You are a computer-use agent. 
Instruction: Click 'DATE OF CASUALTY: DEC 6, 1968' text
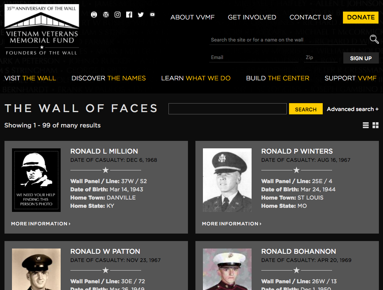(114, 160)
